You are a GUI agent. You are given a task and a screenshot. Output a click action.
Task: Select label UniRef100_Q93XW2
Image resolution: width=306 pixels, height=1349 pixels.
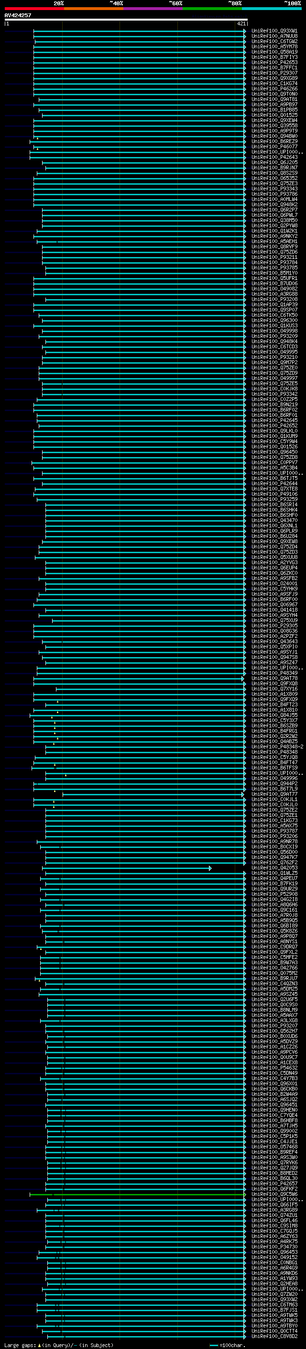click(274, 1299)
